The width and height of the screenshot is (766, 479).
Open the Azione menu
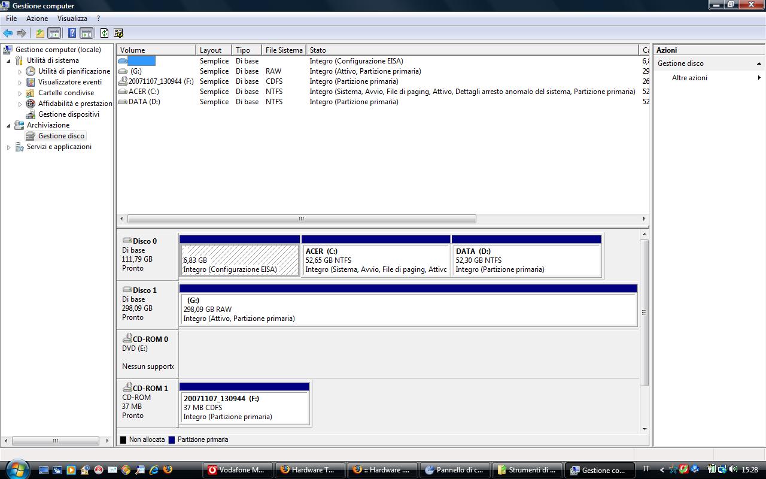coord(37,19)
